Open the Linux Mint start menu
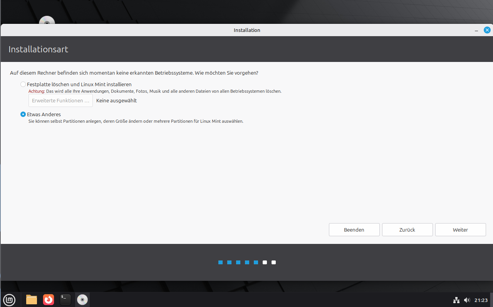Screen dimensions: 493x307 tap(9, 299)
